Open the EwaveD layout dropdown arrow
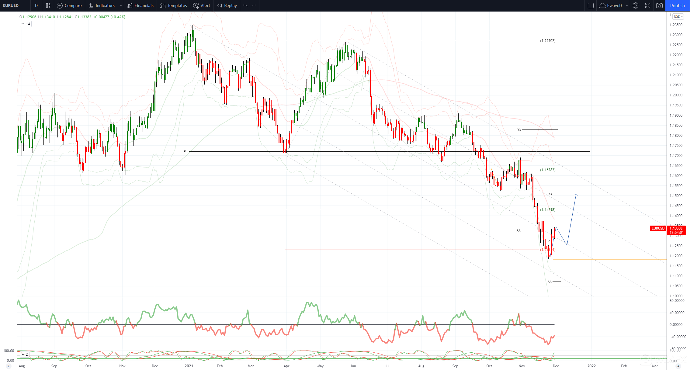This screenshot has height=370, width=690. pos(627,5)
